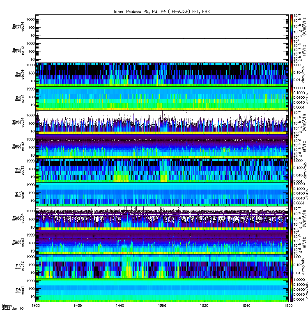This screenshot has width=308, height=329.
Task: Click the 1600 time tick label
Action: click(288, 306)
